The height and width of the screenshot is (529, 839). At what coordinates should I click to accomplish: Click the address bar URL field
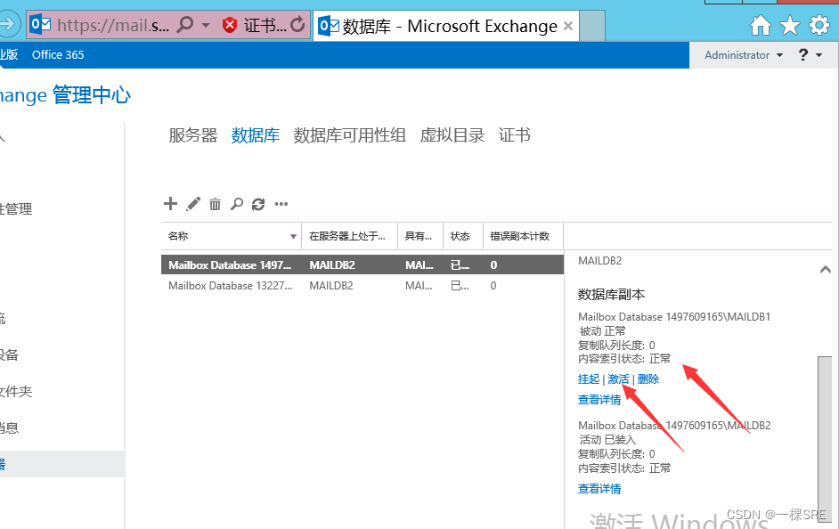112,25
